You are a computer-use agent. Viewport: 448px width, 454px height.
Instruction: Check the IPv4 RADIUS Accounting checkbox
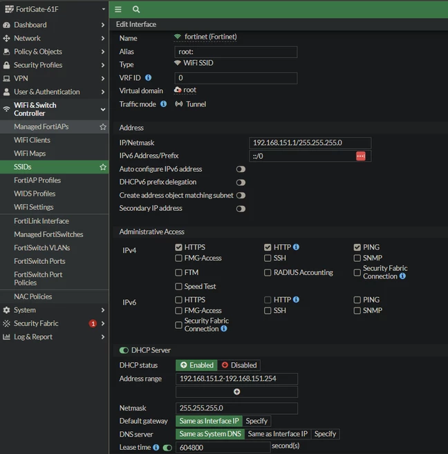(268, 272)
